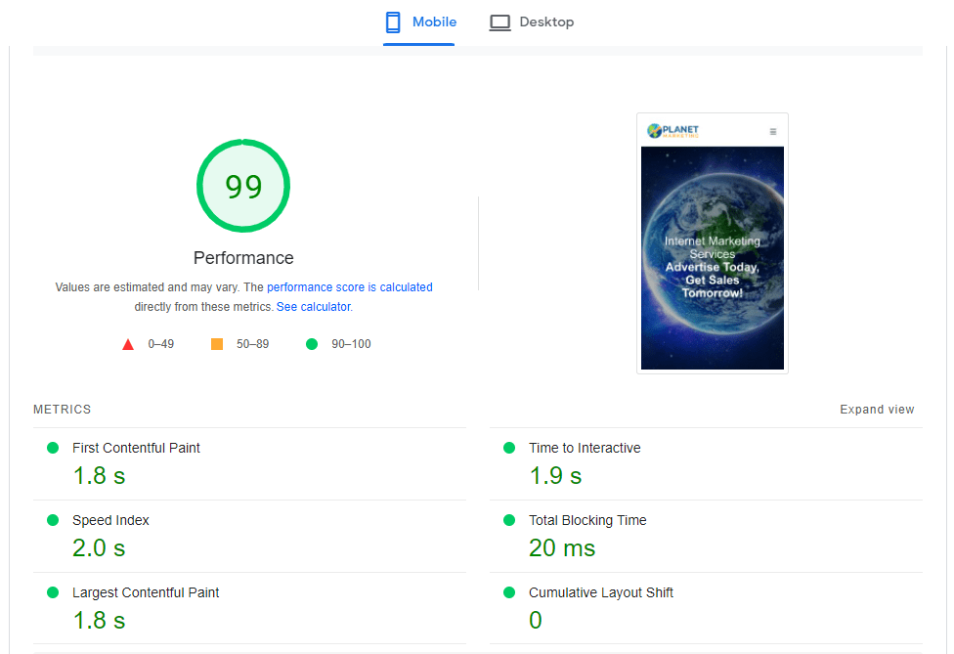The image size is (954, 654).
Task: Click the '20 ms' Total Blocking Time value
Action: pyautogui.click(x=562, y=548)
